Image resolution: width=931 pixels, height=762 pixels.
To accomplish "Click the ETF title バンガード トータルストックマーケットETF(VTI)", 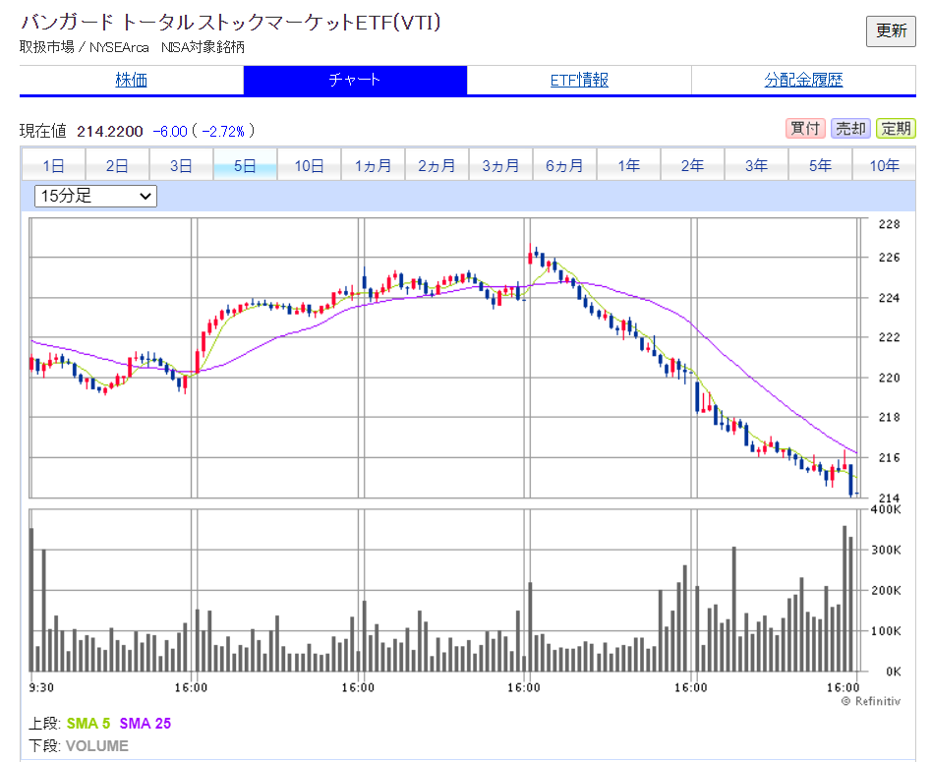I will [x=231, y=23].
